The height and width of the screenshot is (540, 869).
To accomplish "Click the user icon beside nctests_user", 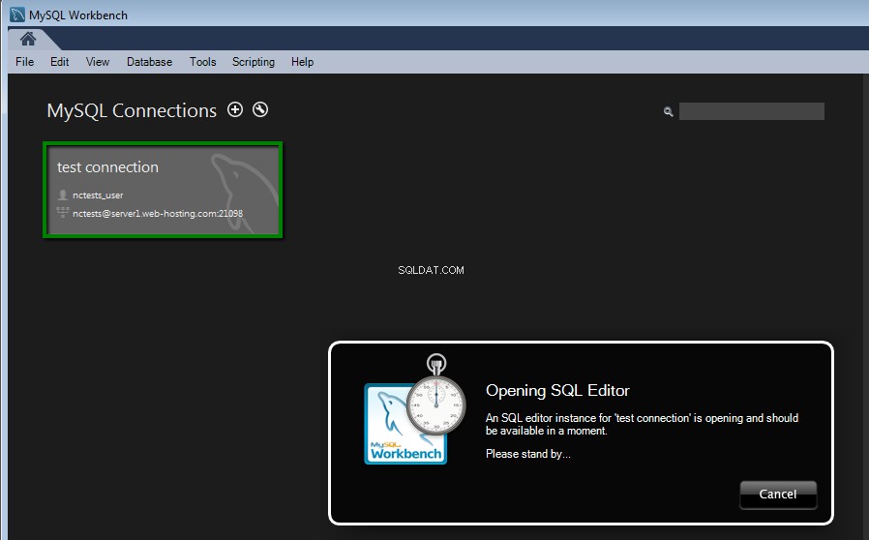I will tap(63, 195).
